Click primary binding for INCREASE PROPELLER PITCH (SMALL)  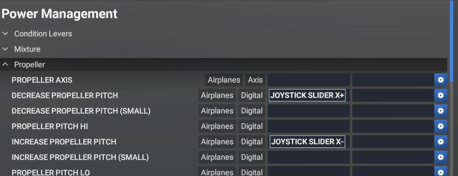pos(309,157)
